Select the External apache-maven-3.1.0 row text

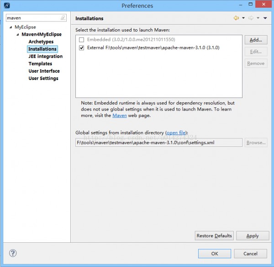(x=153, y=48)
